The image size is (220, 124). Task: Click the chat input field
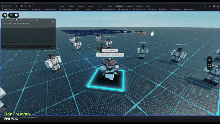point(26,47)
